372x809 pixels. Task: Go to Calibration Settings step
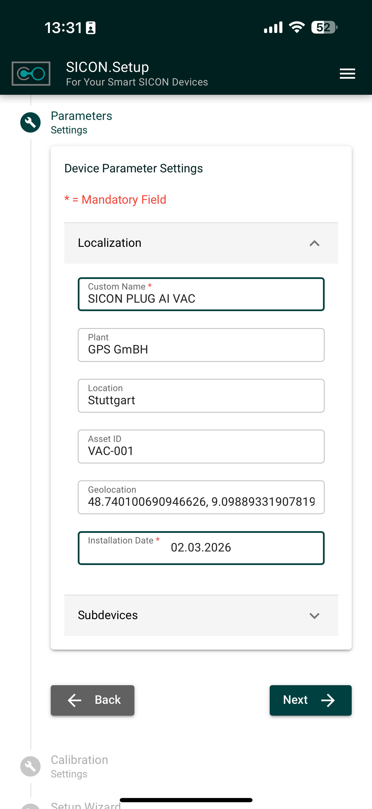click(x=80, y=766)
